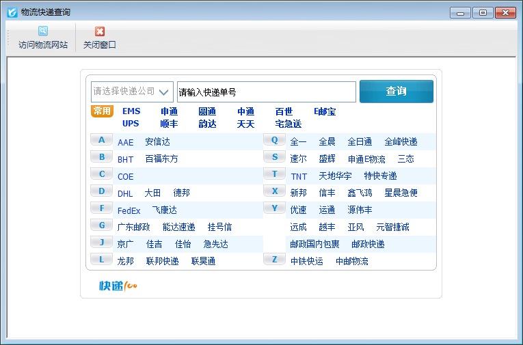The height and width of the screenshot is (345, 523).
Task: Click the 访问物流网站 toolbar icon
Action: (x=43, y=31)
